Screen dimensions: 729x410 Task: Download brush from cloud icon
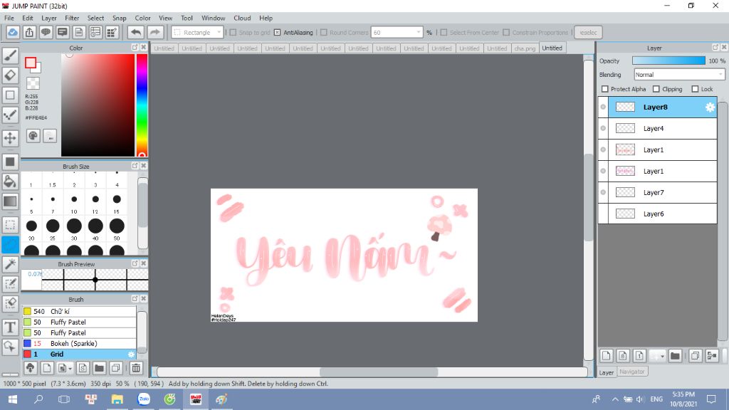(30, 368)
